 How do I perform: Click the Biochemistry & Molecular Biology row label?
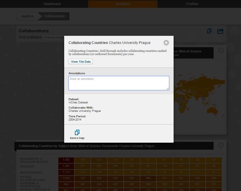tap(34, 160)
